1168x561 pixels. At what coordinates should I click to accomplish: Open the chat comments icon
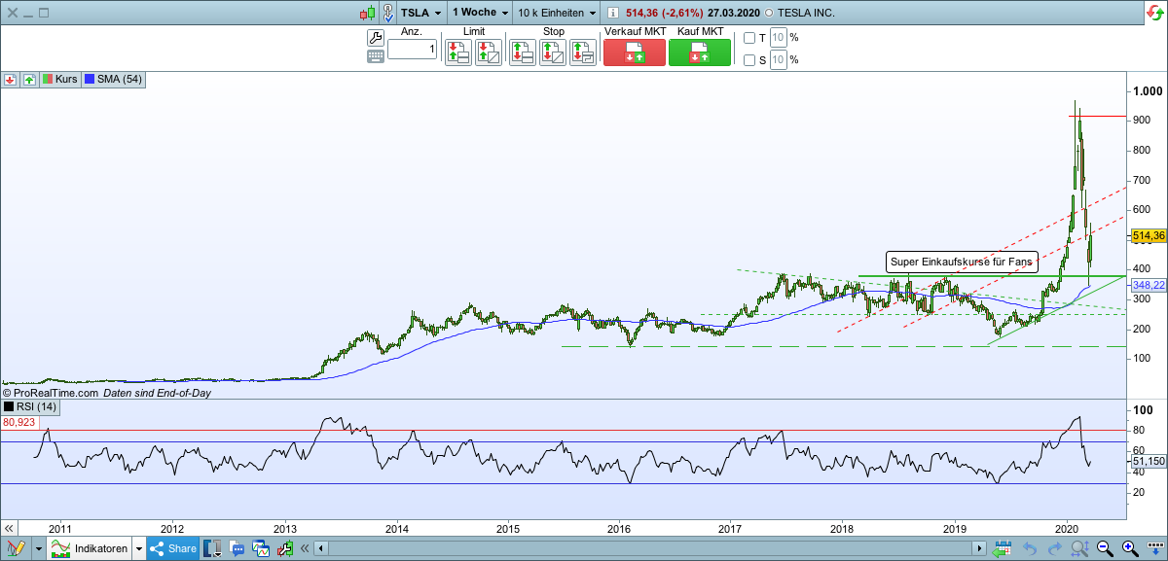pyautogui.click(x=237, y=548)
